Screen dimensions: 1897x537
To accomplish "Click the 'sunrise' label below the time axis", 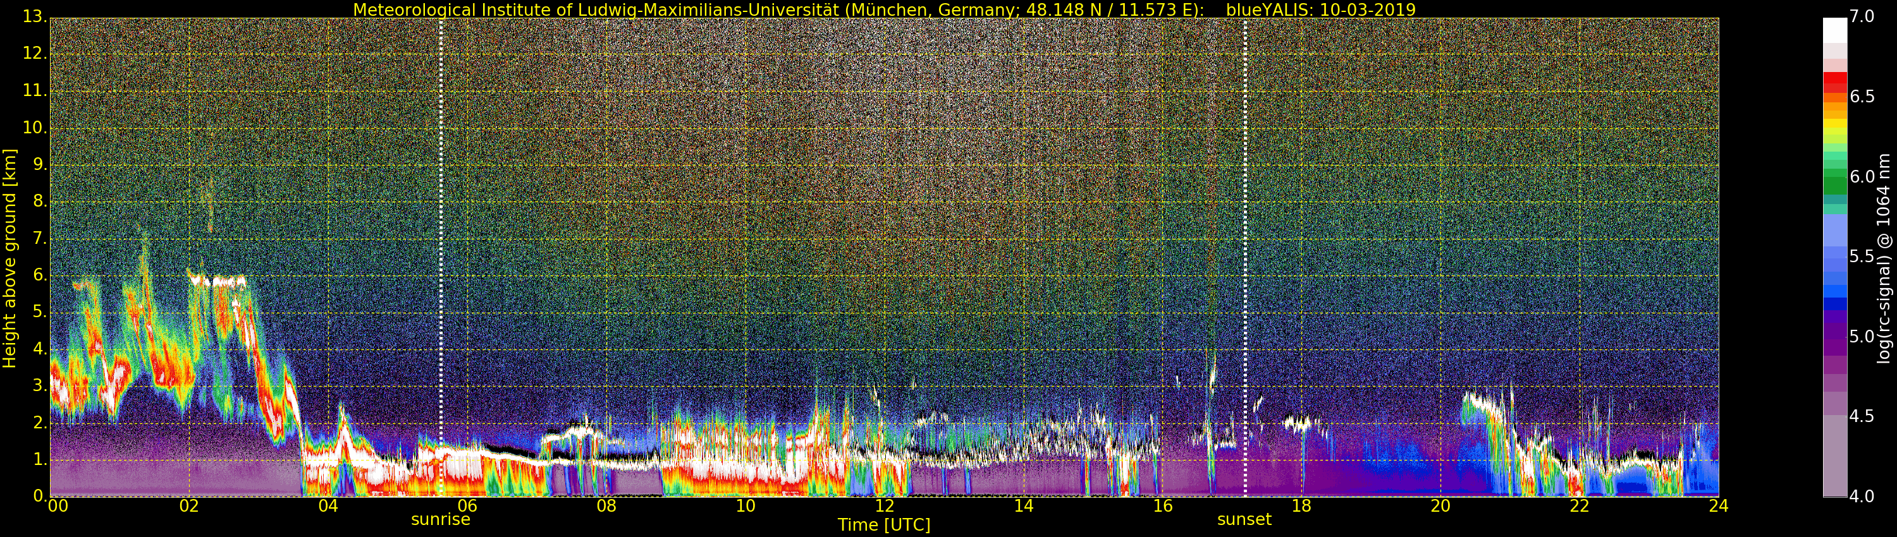I will (440, 519).
